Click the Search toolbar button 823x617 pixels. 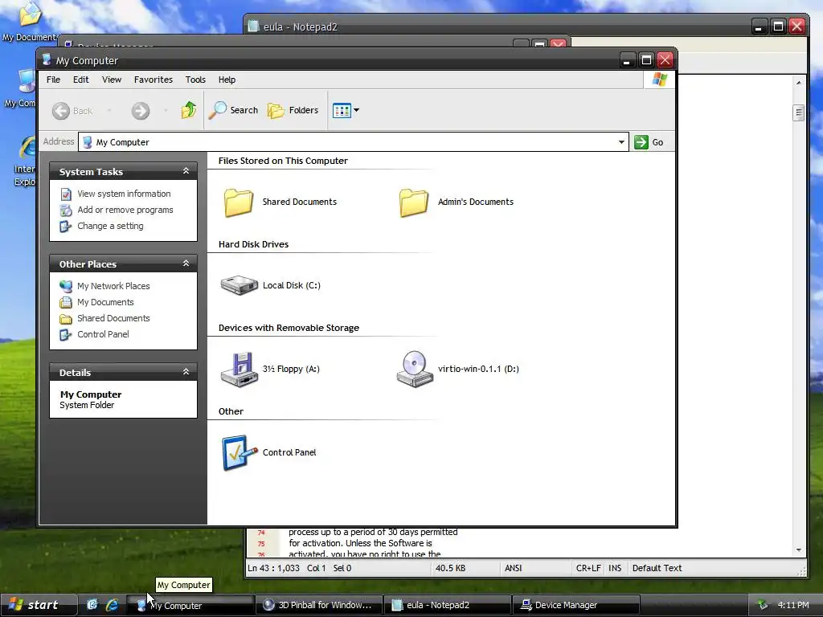234,110
